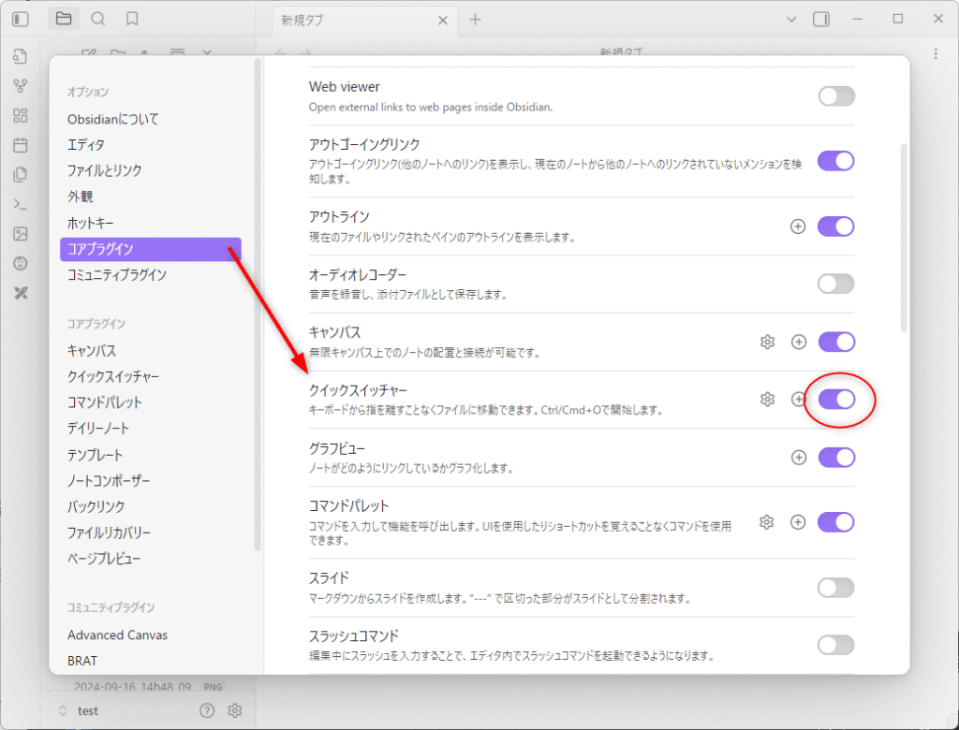Enable the Web viewer toggle
Image resolution: width=959 pixels, height=730 pixels.
pyautogui.click(x=836, y=96)
